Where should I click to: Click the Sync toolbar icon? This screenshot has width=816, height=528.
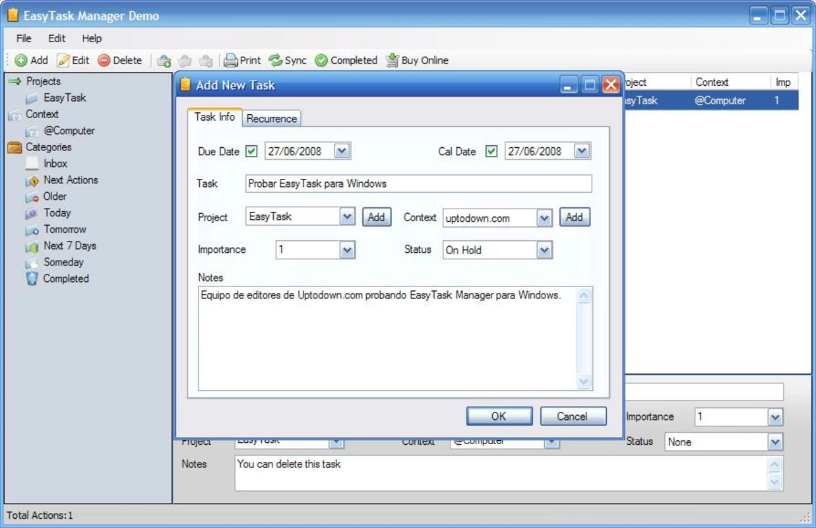pyautogui.click(x=275, y=60)
